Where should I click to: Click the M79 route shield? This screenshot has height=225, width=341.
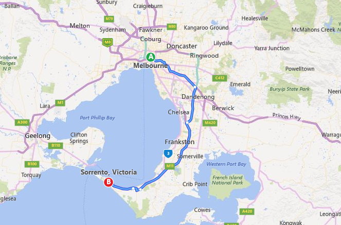click(109, 19)
